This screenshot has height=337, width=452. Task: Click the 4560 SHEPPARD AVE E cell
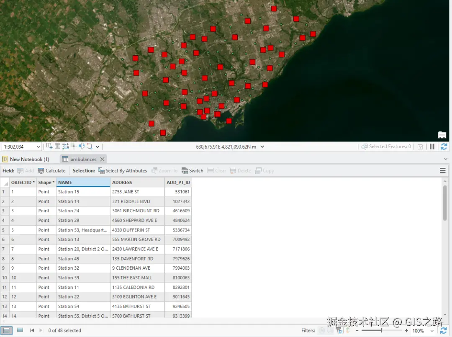click(138, 220)
